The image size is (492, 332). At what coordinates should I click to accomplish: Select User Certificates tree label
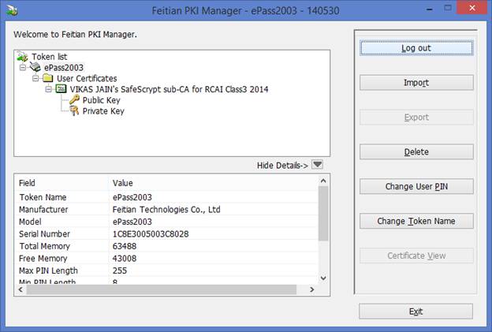coord(87,78)
